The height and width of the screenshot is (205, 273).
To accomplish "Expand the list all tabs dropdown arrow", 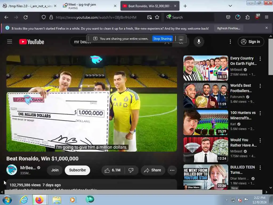I will point(230,6).
